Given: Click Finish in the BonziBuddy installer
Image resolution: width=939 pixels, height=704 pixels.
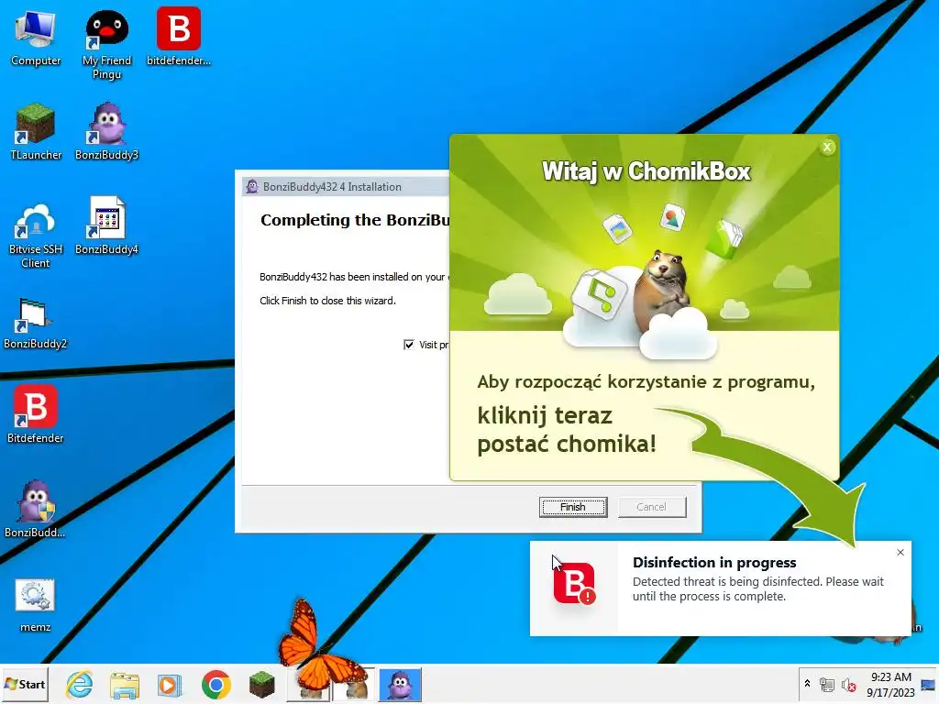Looking at the screenshot, I should [x=573, y=507].
